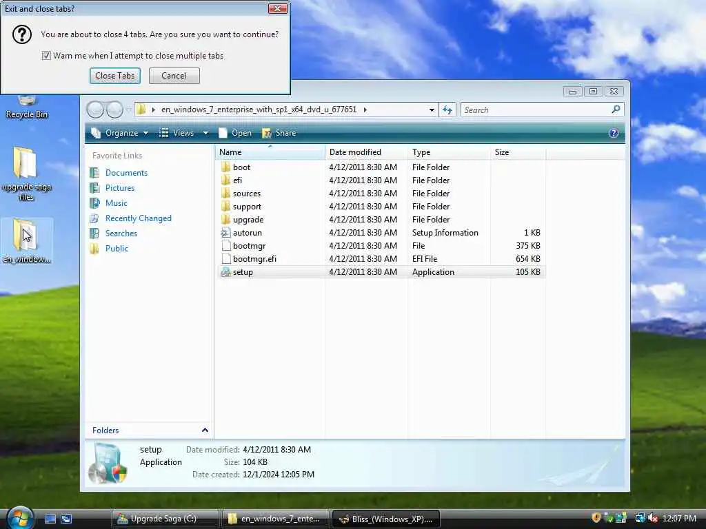Click the setup preview icon in details pane
The image size is (706, 529).
tap(107, 464)
